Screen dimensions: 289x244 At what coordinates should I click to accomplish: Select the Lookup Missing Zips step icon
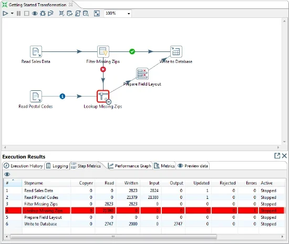click(103, 96)
